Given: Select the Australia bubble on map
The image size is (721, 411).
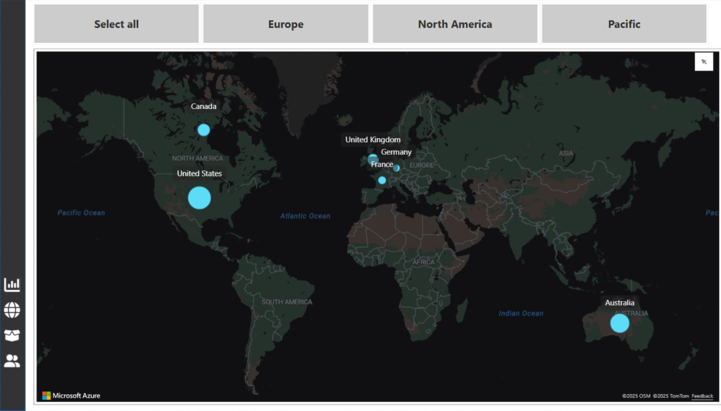Looking at the screenshot, I should (620, 323).
